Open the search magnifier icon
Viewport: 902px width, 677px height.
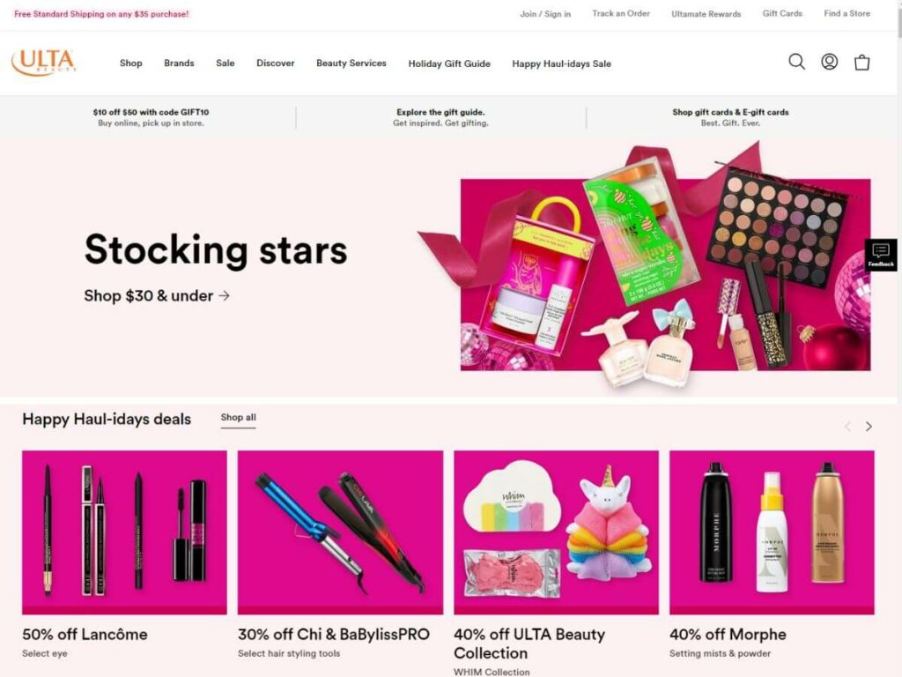click(796, 62)
